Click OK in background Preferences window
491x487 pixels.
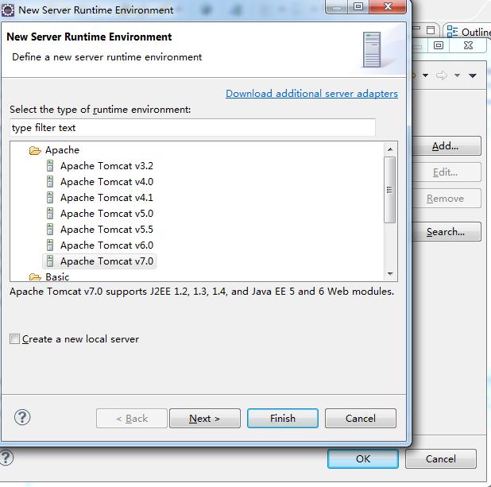[x=363, y=459]
